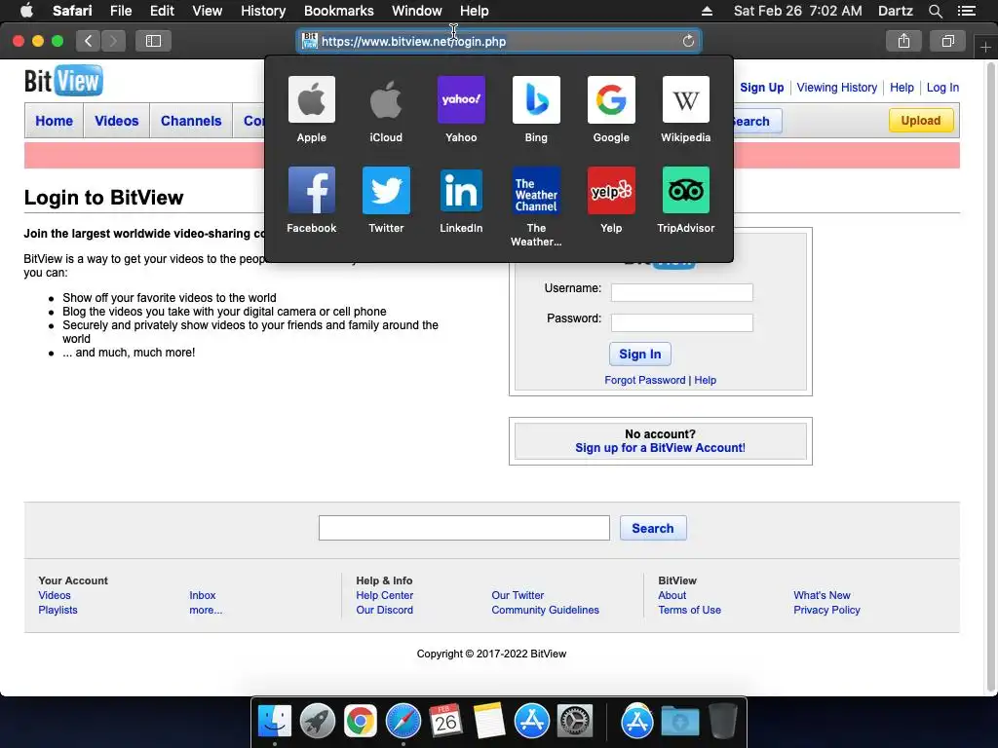Viewport: 998px width, 748px height.
Task: Open System Preferences from the Dock
Action: (x=575, y=722)
